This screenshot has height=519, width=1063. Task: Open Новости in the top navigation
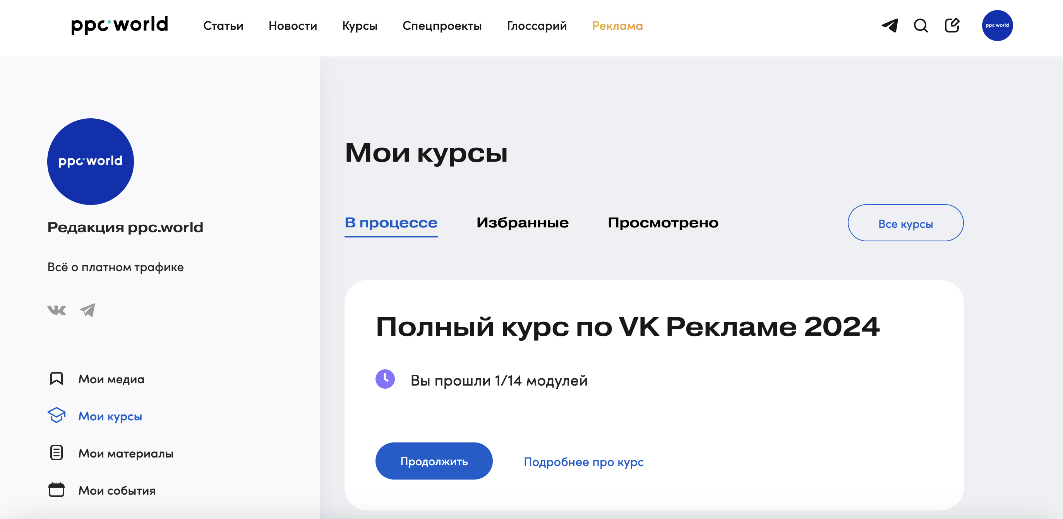coord(293,26)
